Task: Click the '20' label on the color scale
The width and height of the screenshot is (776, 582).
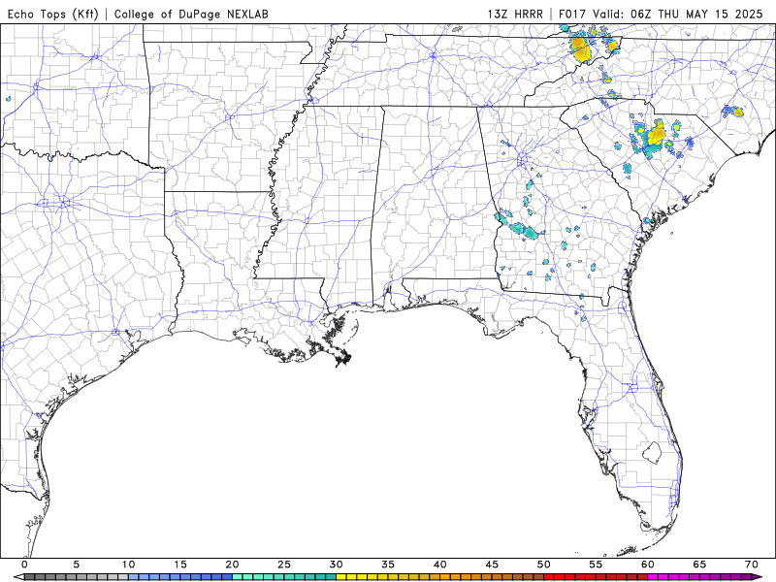Action: [x=232, y=565]
